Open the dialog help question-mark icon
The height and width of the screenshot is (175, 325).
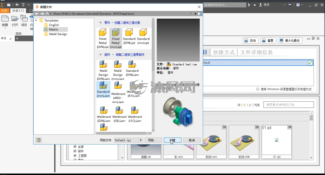tap(38, 140)
